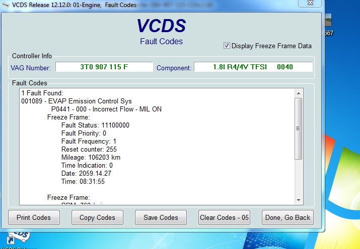Select '001089 - EVAP Emission Control Sys' line

tap(77, 101)
